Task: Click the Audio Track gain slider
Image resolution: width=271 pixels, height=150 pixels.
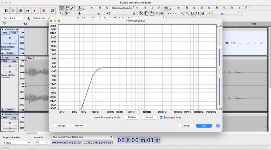Action: point(10,38)
